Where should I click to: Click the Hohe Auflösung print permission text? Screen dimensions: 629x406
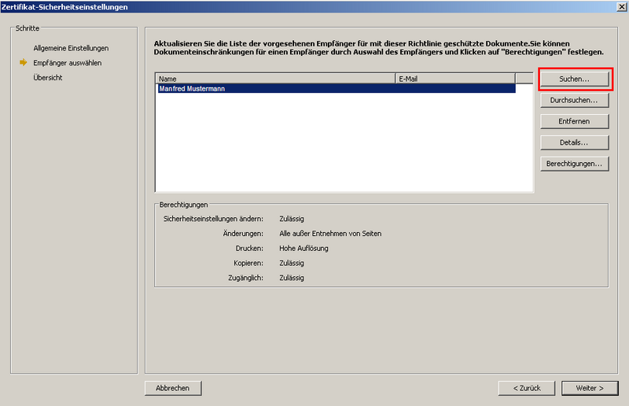[303, 249]
